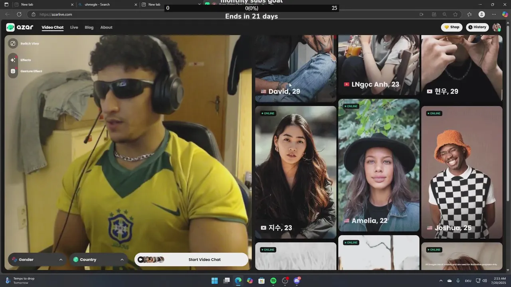Select the first New tab browser tab
This screenshot has width=511, height=287.
point(44,4)
